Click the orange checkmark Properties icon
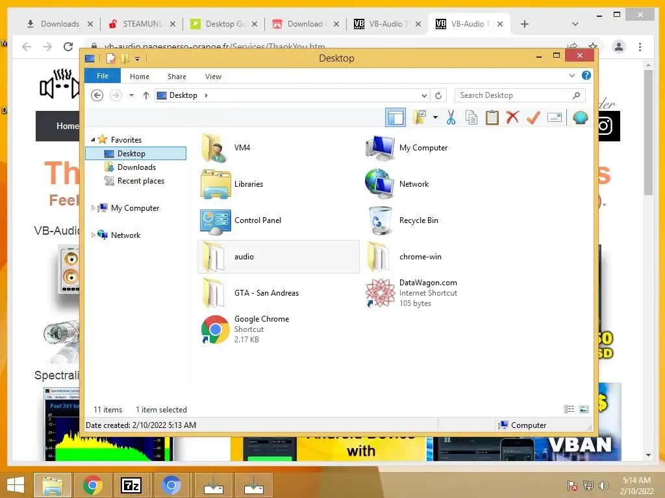This screenshot has width=665, height=498. 533,117
